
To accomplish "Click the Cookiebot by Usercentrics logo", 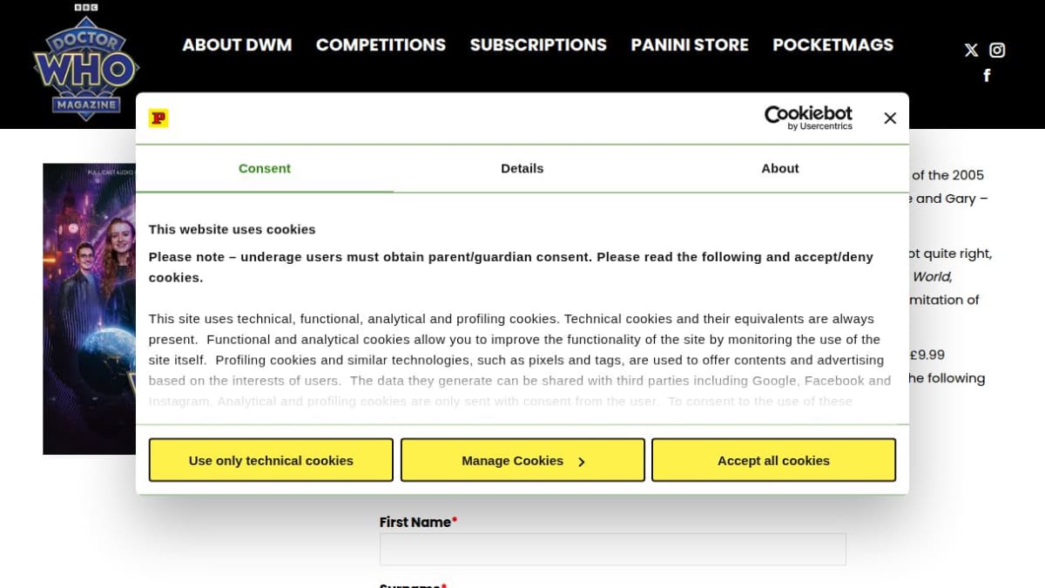I will (x=808, y=118).
